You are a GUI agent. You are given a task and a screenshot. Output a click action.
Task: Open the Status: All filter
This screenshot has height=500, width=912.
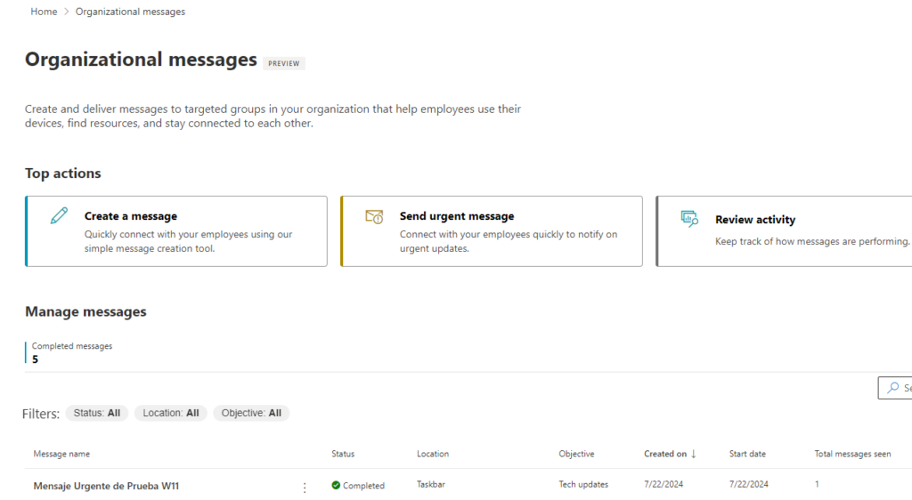click(97, 413)
